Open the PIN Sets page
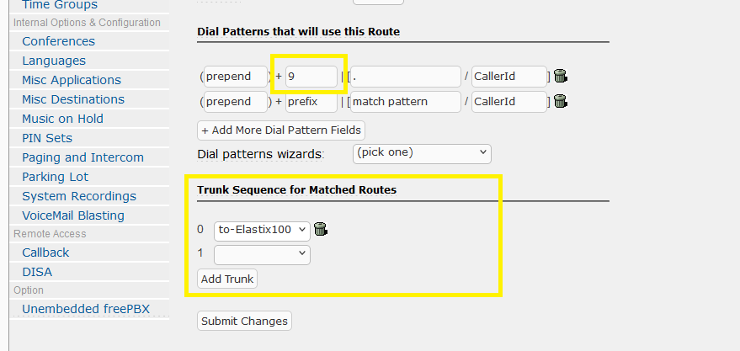740x351 pixels. point(47,138)
